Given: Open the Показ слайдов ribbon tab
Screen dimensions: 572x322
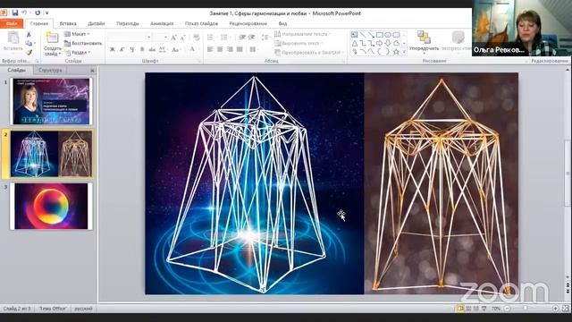Looking at the screenshot, I should click(x=201, y=23).
